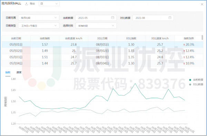The width and height of the screenshot is (207, 136).
Task: Toggle 对比数据 legend series dot
Action: click(x=190, y=84)
